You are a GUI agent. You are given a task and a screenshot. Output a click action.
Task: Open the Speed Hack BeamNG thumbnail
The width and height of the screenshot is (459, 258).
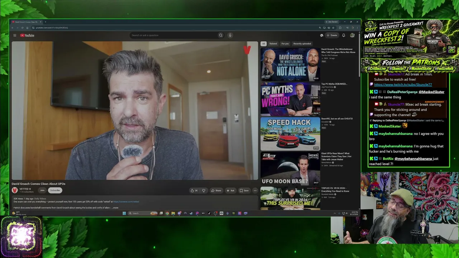(x=290, y=134)
